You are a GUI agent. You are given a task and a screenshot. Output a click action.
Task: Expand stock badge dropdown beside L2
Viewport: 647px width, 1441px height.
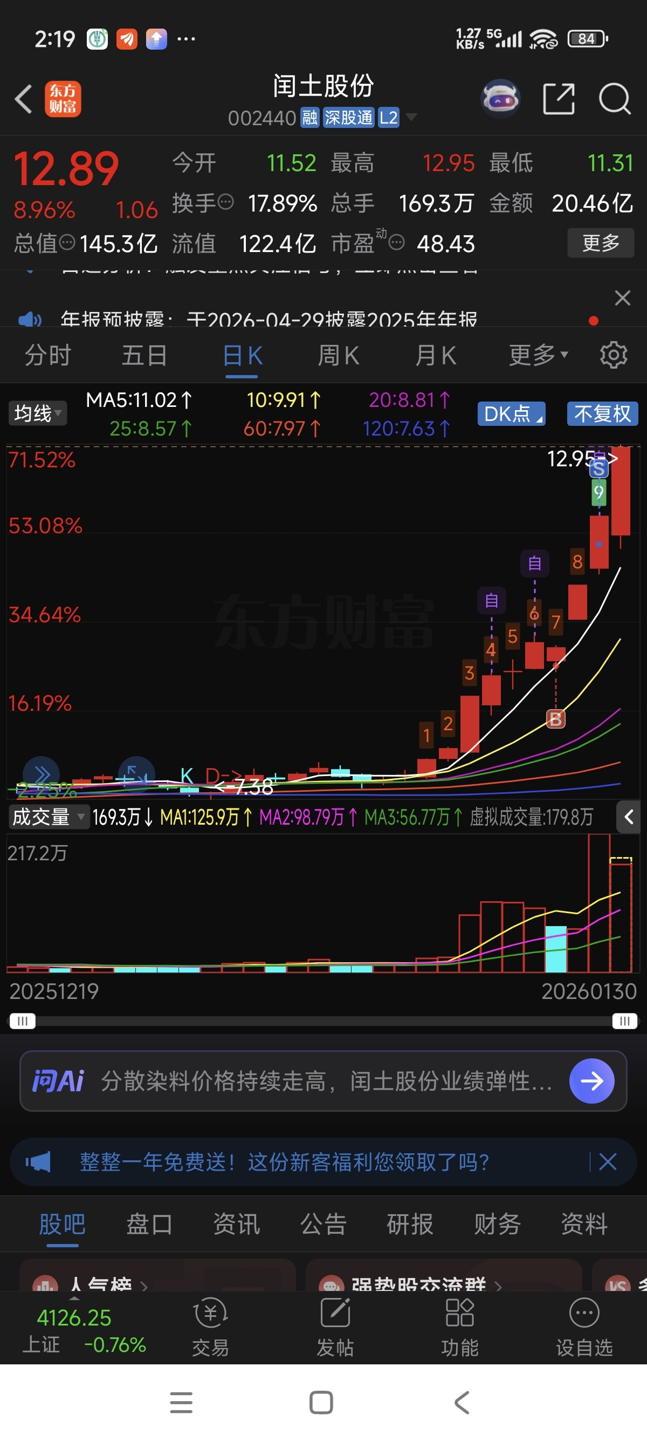tap(411, 117)
